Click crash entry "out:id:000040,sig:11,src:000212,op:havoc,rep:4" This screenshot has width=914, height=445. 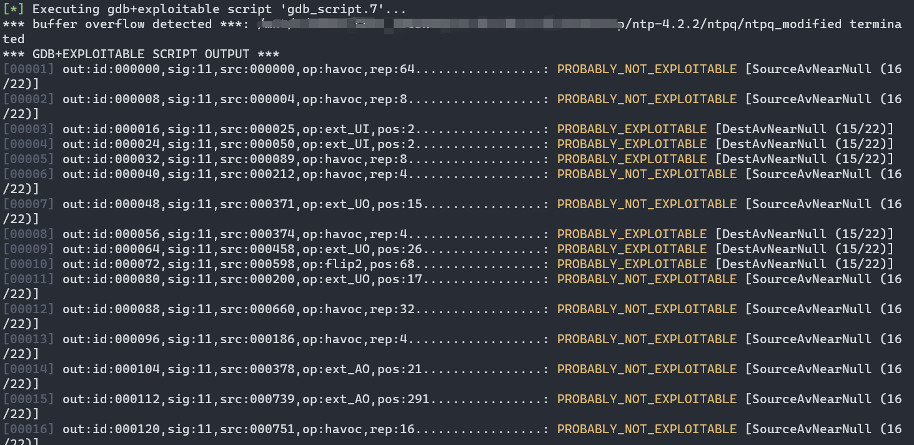235,174
